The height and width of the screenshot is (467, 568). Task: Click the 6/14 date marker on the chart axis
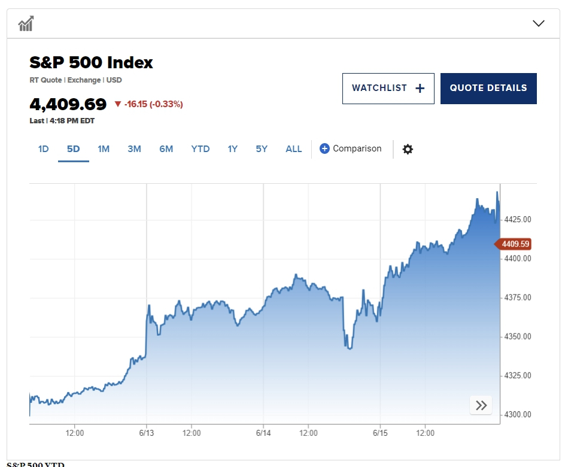263,432
